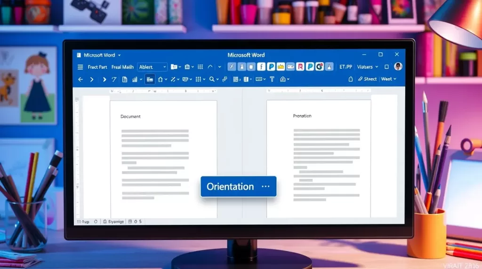Click the right page horizontal ruler
This screenshot has height=269, width=482.
tap(319, 91)
